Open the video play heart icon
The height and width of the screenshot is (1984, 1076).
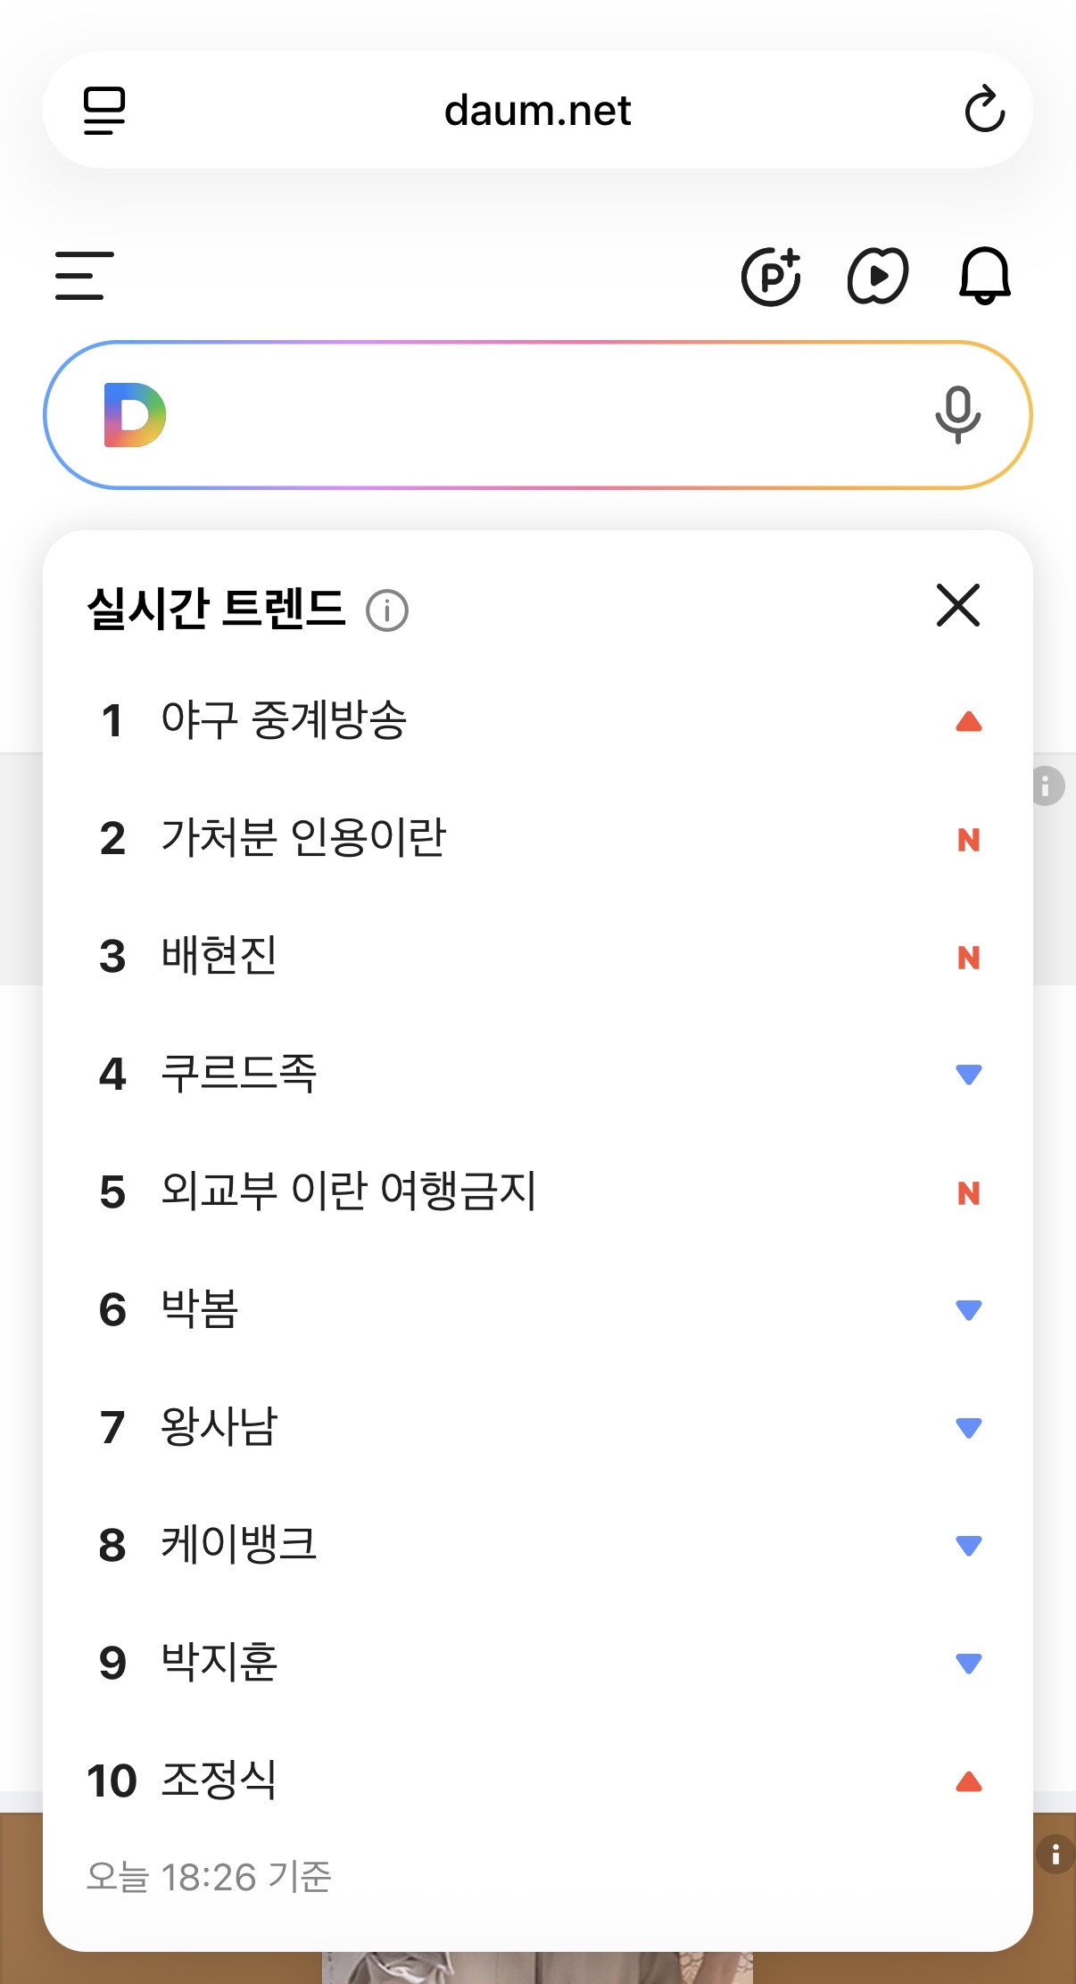(877, 276)
